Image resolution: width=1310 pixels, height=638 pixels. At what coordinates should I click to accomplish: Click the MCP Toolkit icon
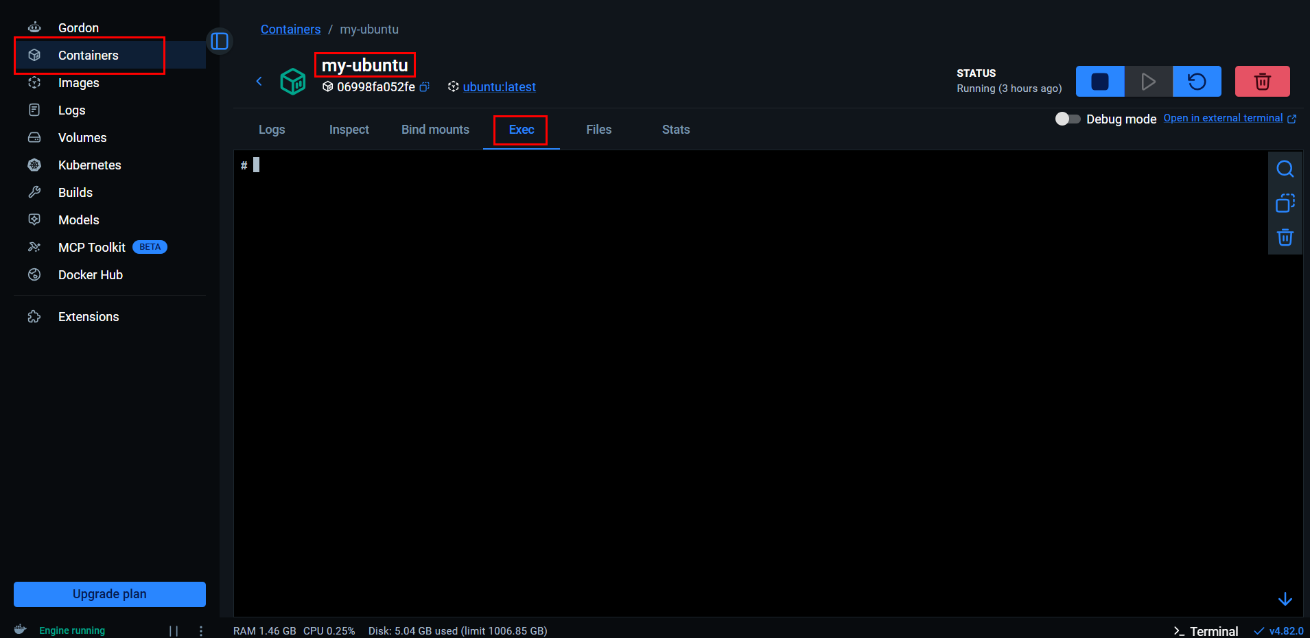34,247
